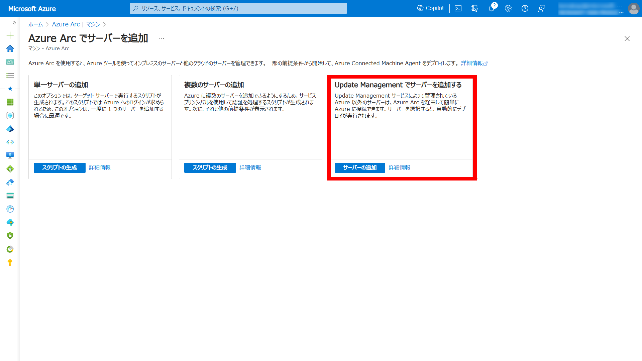Open 詳細情報 on the 単一サーバーの追加 card
Viewport: 642px width, 361px height.
100,167
